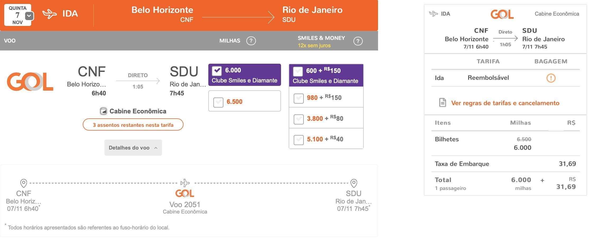Click the SDU destination location pin icon

(354, 183)
